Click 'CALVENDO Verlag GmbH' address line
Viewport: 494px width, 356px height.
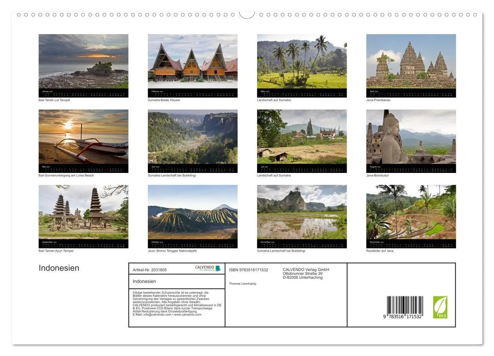(x=306, y=269)
